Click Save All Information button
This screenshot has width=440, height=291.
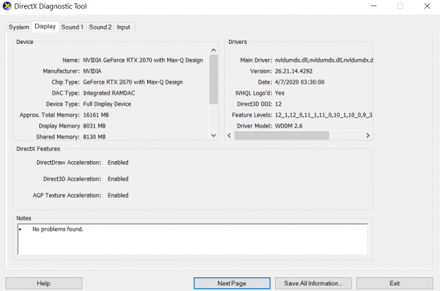(313, 283)
